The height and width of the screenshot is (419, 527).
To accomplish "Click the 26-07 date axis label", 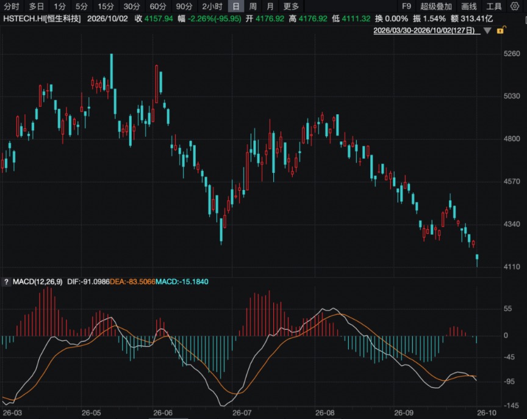I will (242, 413).
